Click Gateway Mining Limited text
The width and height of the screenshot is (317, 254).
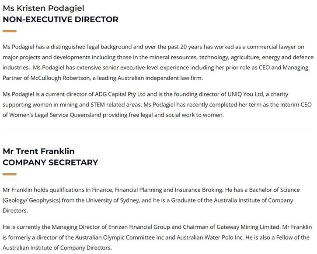248,227
